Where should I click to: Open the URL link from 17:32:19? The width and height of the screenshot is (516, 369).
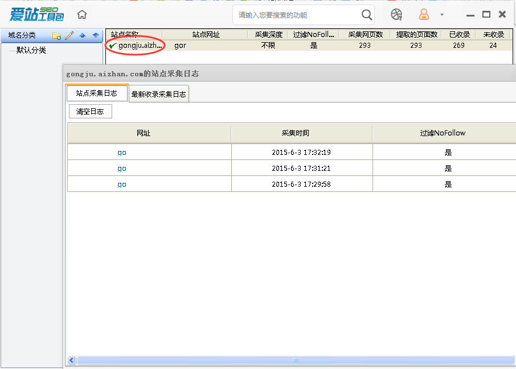(x=122, y=153)
